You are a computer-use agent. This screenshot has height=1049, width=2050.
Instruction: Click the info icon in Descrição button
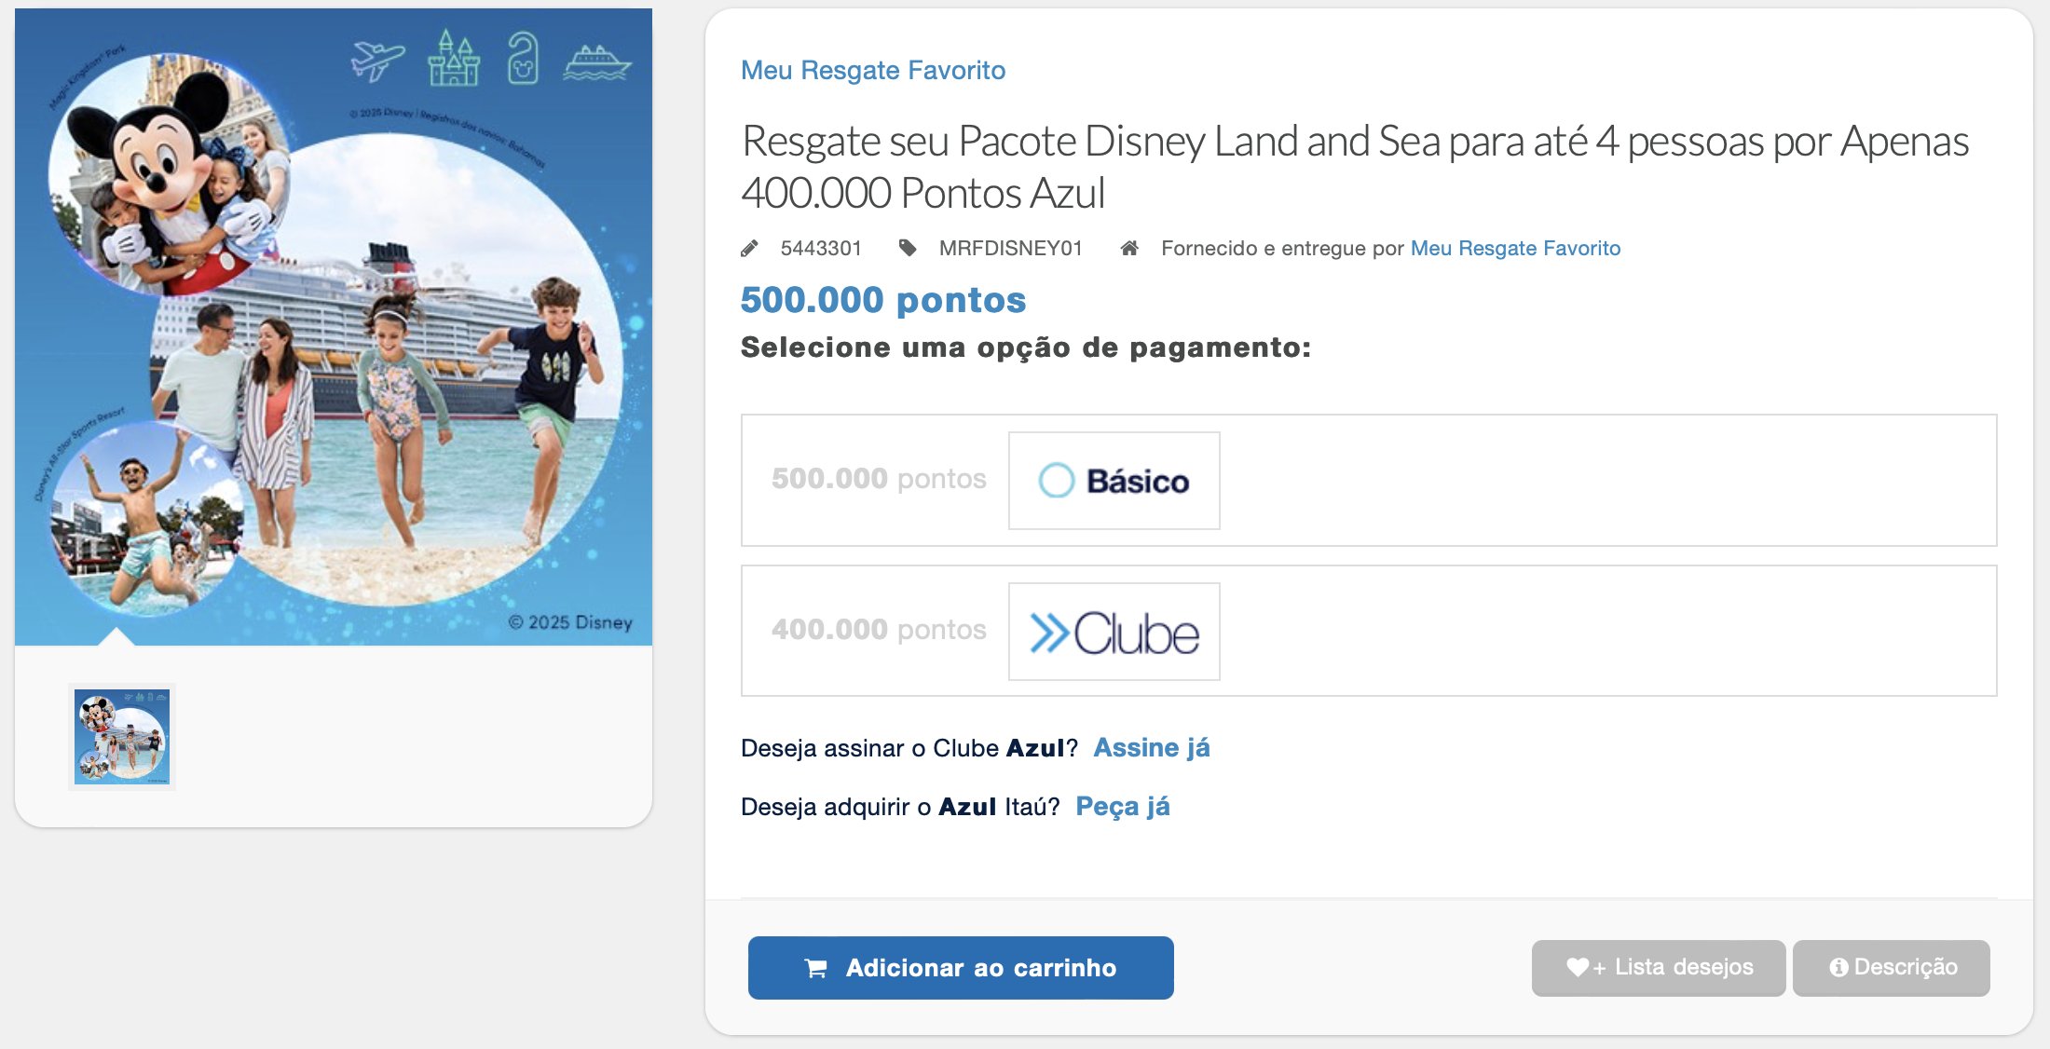(1838, 968)
